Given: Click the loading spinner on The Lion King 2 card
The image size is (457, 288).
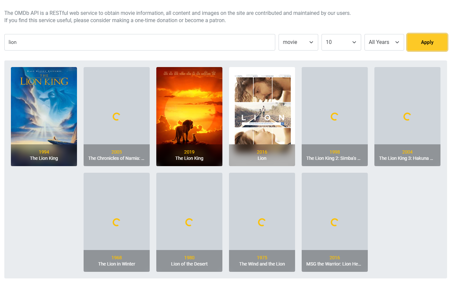Looking at the screenshot, I should click(334, 117).
